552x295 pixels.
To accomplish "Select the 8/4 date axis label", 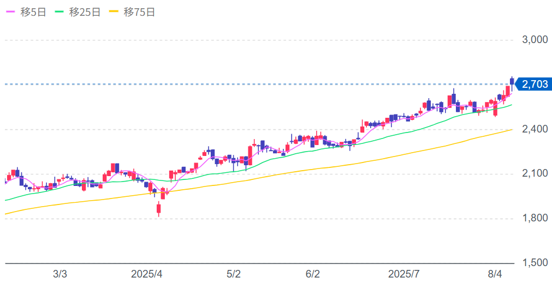I will (495, 274).
